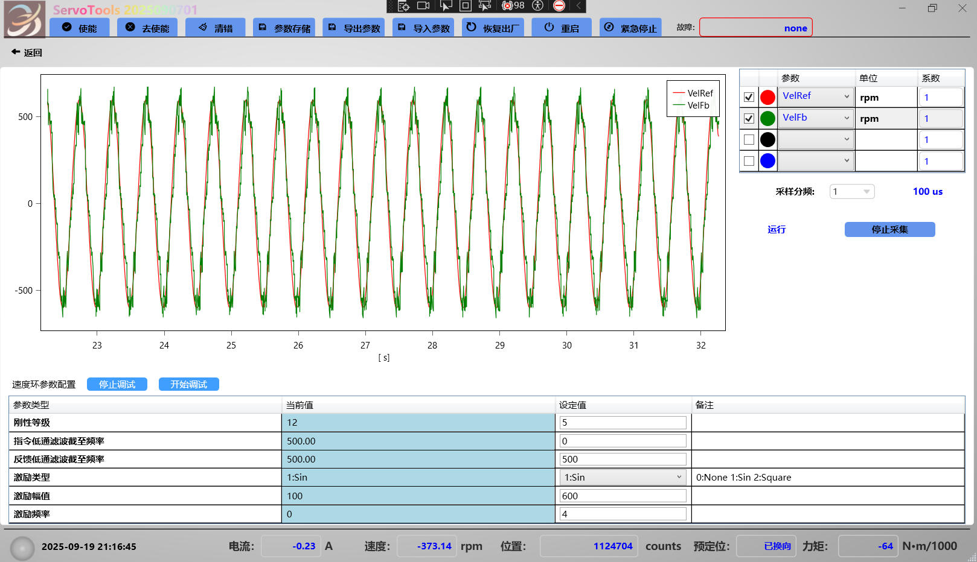Uncheck the VelRef channel checkbox

[749, 97]
